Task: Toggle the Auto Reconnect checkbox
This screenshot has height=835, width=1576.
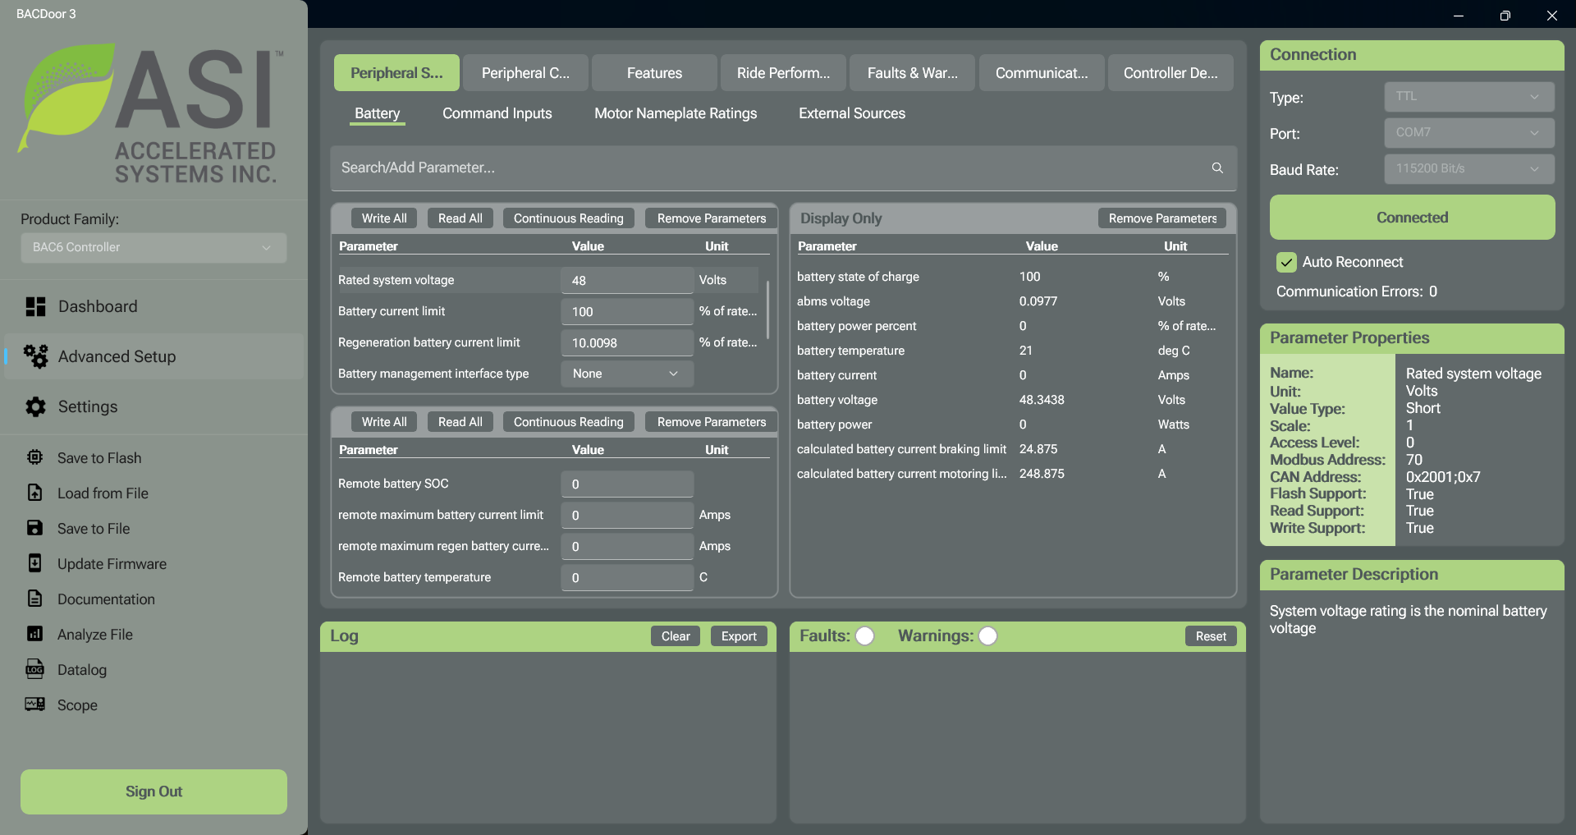Action: (1286, 262)
